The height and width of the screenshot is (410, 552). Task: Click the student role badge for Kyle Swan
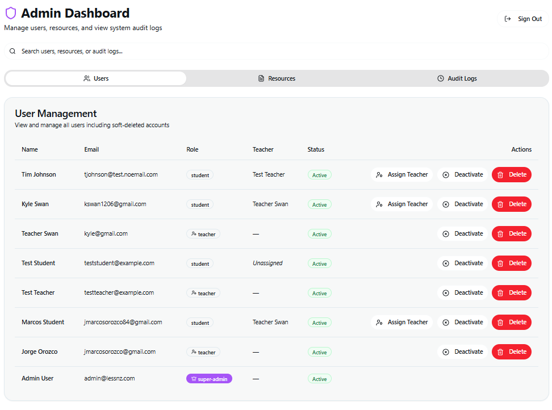pyautogui.click(x=199, y=204)
